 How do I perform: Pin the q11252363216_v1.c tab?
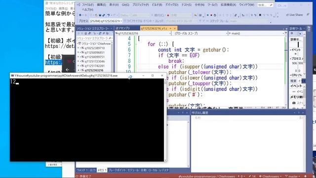(x=170, y=29)
